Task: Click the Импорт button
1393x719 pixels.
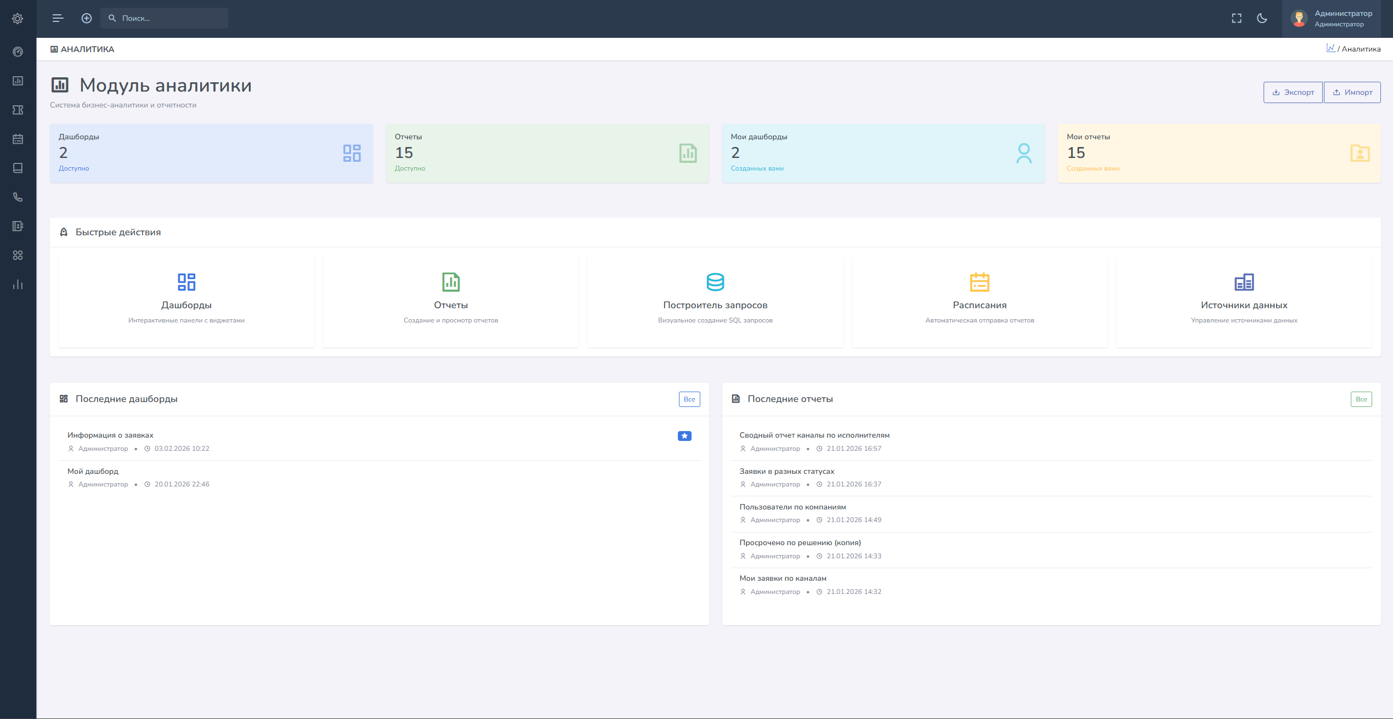Action: (x=1352, y=92)
